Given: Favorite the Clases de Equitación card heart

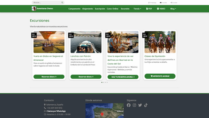Looking at the screenshot, I should (x=172, y=34).
